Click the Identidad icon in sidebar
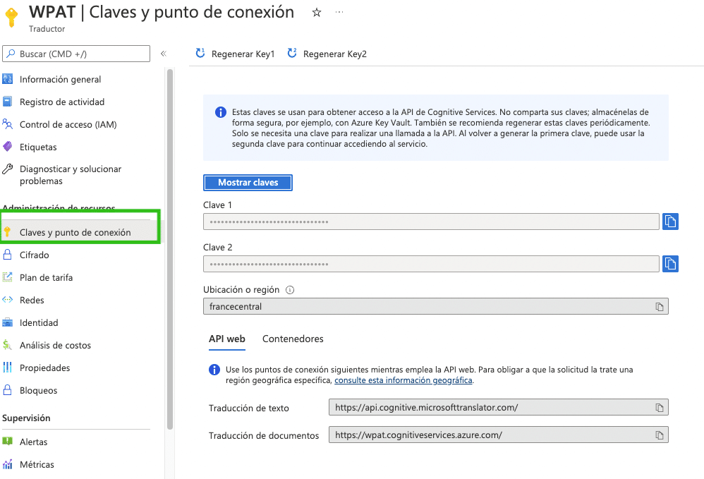The height and width of the screenshot is (479, 704). (8, 322)
